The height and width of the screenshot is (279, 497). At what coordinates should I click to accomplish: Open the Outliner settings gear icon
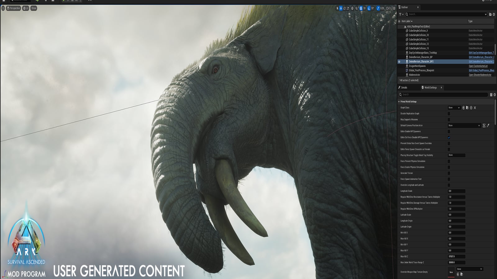point(494,14)
